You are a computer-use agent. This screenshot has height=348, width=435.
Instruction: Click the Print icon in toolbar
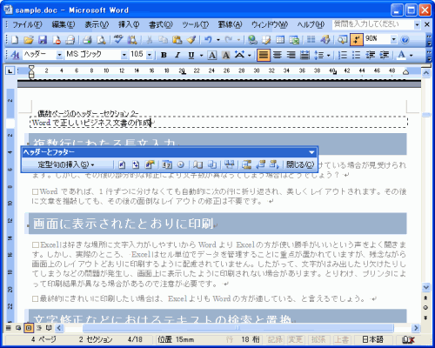pos(87,39)
